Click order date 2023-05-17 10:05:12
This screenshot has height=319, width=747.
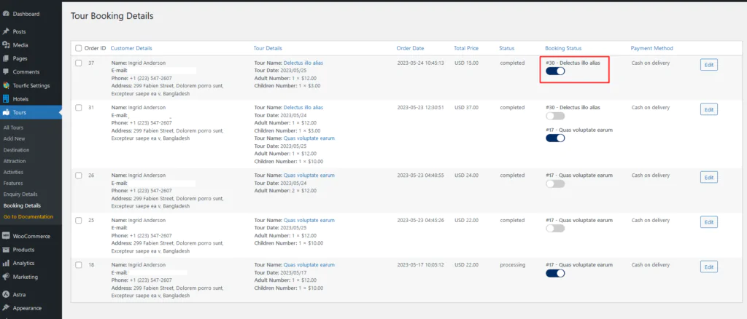tap(421, 265)
